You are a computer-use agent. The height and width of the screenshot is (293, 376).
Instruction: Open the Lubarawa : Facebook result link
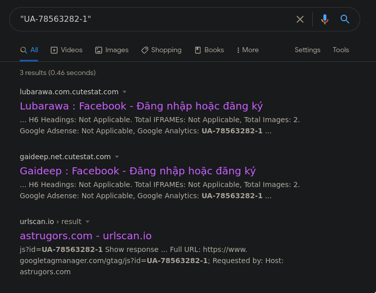coord(141,106)
